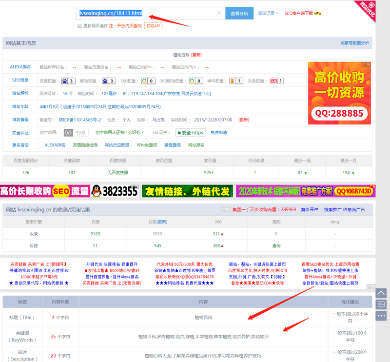This screenshot has height=362, width=390.
Task: Click Google backlinks count 545
Action: tap(157, 246)
